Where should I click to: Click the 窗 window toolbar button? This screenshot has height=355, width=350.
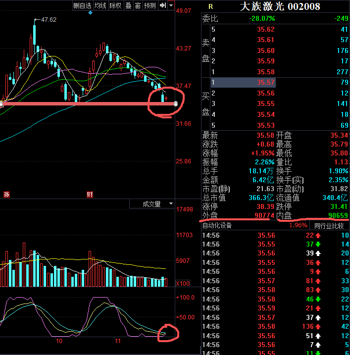[138, 5]
